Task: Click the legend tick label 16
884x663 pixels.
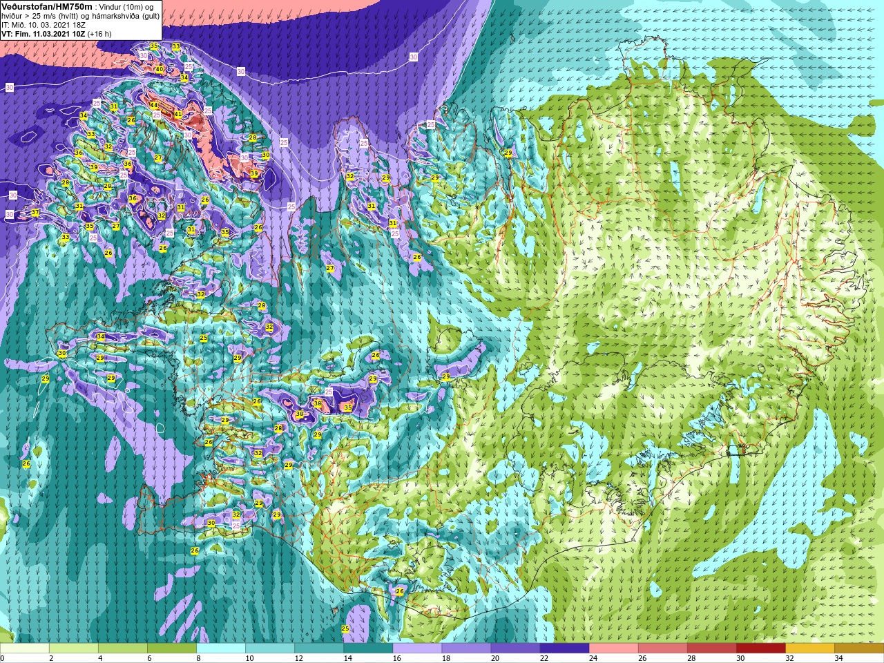Action: (397, 658)
